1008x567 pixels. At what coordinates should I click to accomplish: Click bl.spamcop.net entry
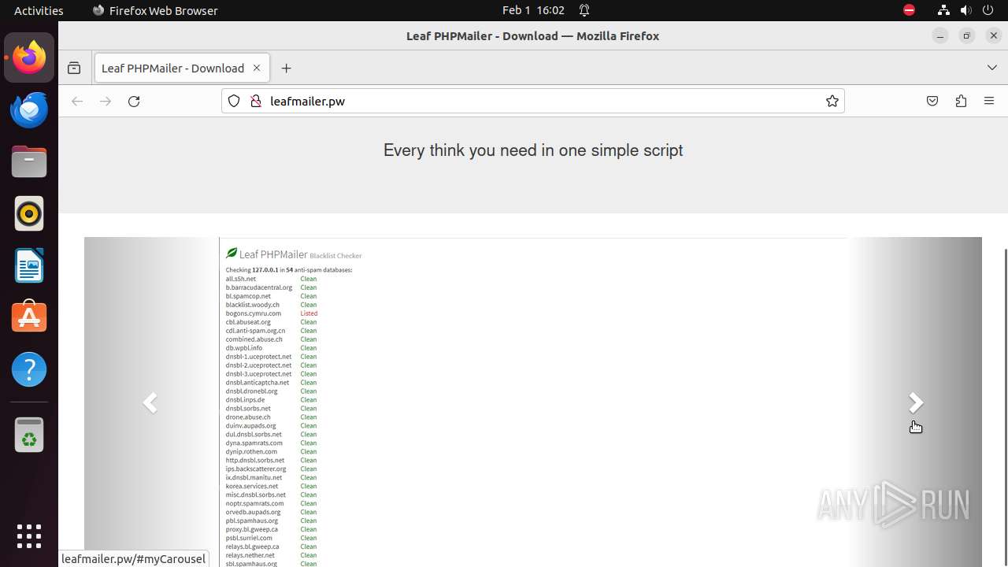(x=248, y=296)
